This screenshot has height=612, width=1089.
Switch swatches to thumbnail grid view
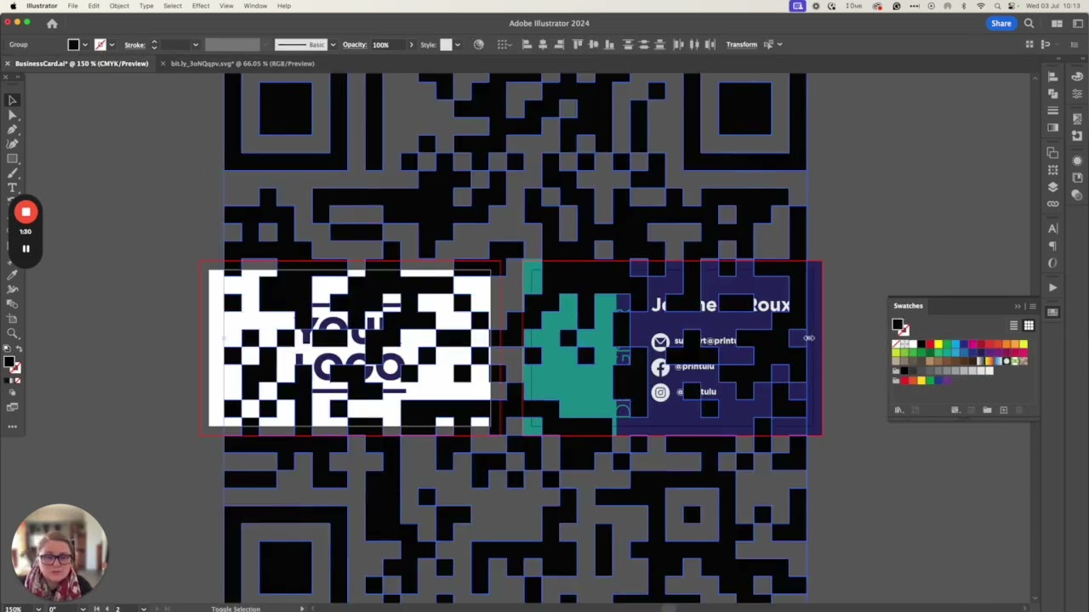(1029, 326)
